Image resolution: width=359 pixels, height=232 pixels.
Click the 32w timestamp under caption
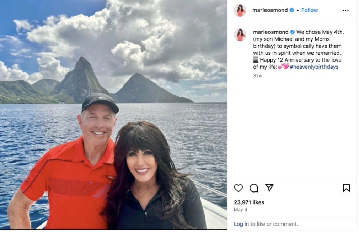(258, 76)
